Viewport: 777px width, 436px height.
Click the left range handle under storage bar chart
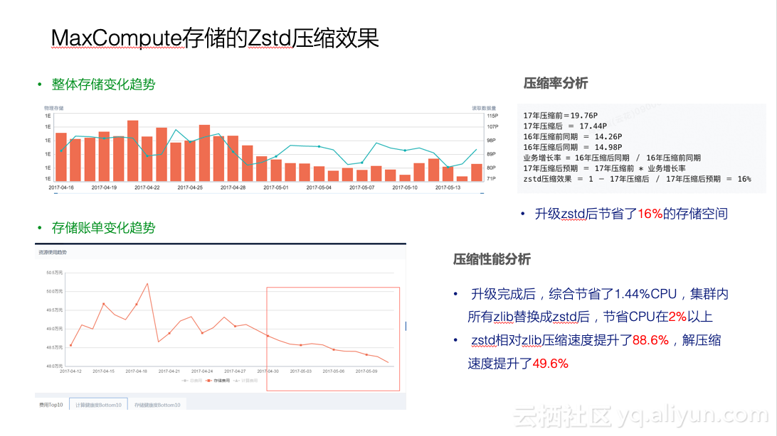click(56, 193)
